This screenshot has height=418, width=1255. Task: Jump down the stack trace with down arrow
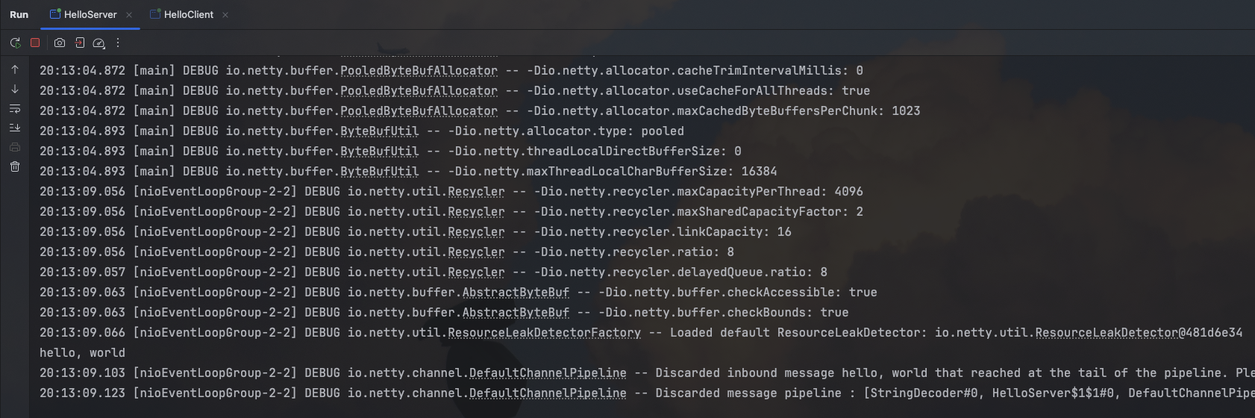[15, 89]
